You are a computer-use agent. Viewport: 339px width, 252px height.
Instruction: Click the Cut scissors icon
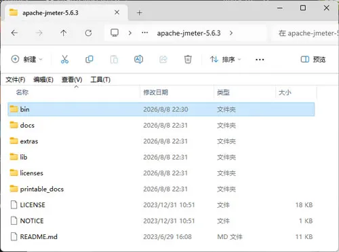(x=64, y=59)
